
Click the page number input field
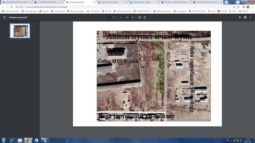coord(109,17)
